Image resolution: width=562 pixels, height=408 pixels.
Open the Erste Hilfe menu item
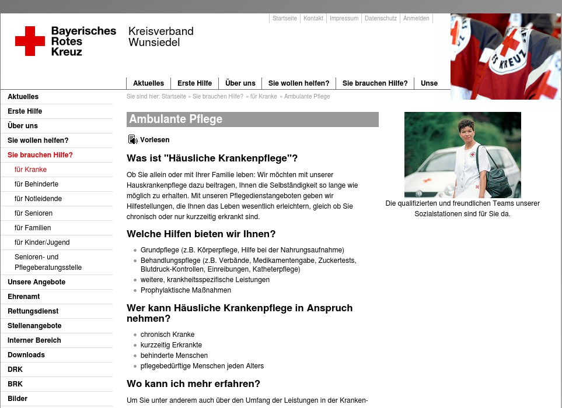[194, 83]
